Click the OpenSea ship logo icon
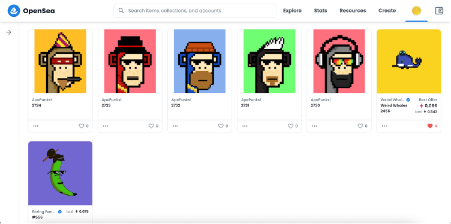The height and width of the screenshot is (224, 451). pyautogui.click(x=14, y=11)
